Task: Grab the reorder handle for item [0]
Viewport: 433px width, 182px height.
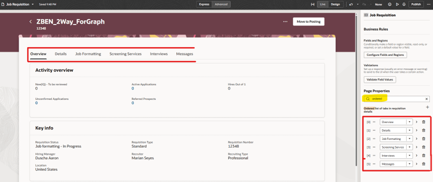Action: pyautogui.click(x=374, y=122)
